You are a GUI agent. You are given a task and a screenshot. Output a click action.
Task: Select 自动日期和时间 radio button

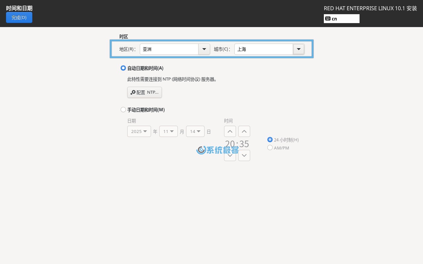[123, 68]
